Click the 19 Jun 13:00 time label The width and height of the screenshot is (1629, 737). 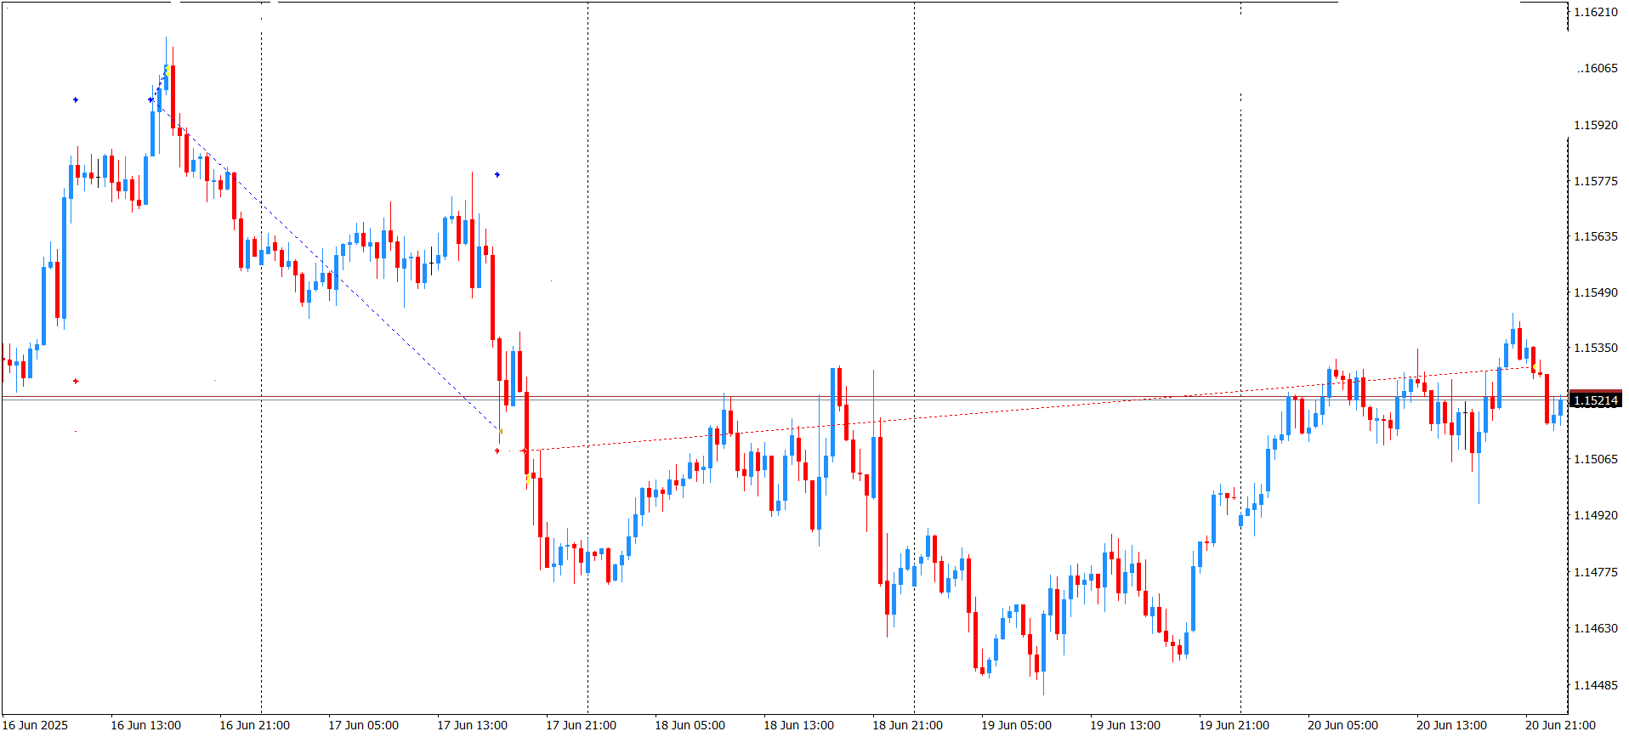pos(1126,725)
